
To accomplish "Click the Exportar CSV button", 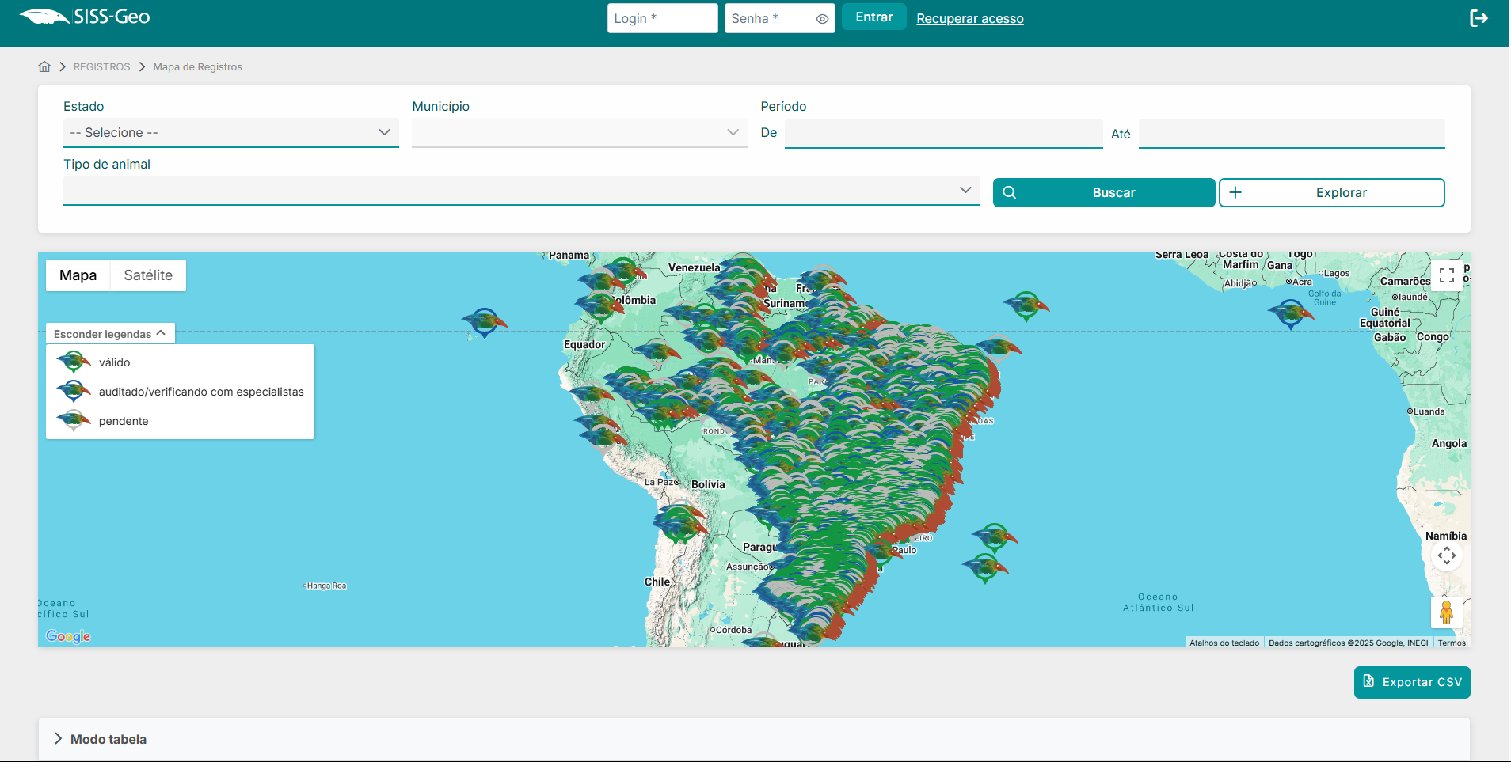I will pos(1411,682).
